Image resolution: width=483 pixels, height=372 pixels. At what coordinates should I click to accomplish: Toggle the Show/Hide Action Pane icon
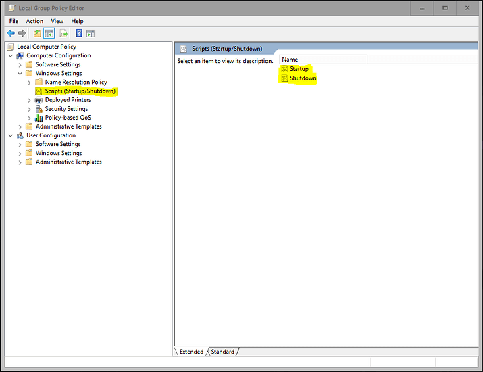(x=91, y=34)
